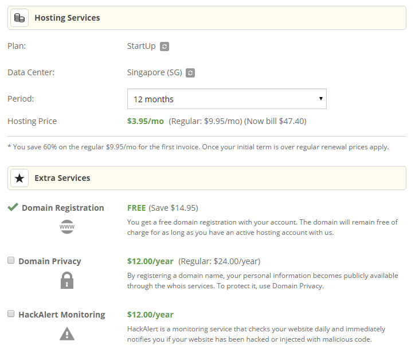The height and width of the screenshot is (352, 415).
Task: Click the HackAlert warning triangle icon
Action: click(x=67, y=334)
